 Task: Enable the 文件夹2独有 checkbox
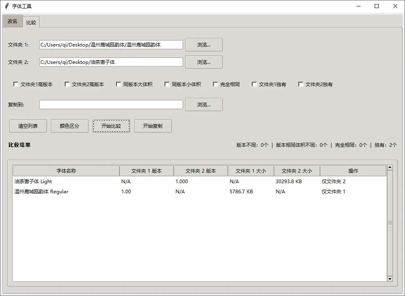click(300, 84)
